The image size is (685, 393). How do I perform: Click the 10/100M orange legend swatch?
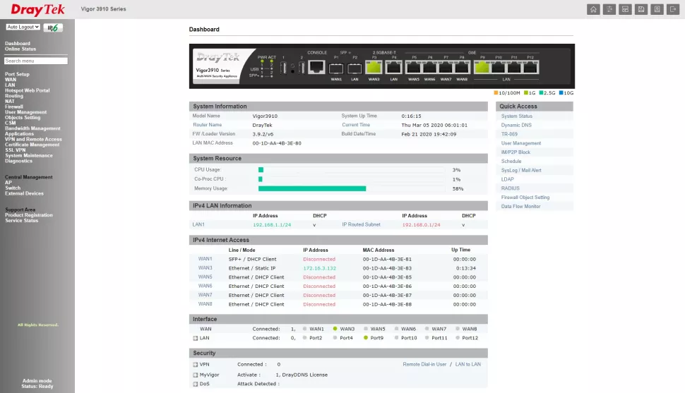496,92
